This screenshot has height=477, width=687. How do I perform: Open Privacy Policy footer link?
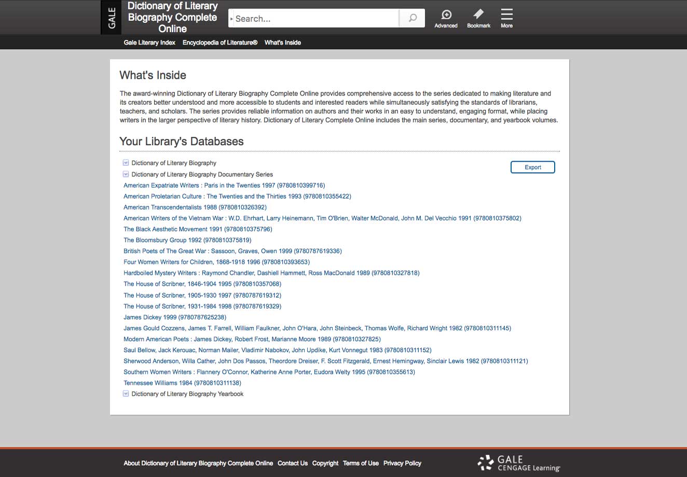(402, 463)
